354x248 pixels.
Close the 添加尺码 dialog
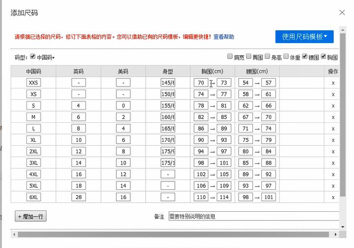[342, 12]
